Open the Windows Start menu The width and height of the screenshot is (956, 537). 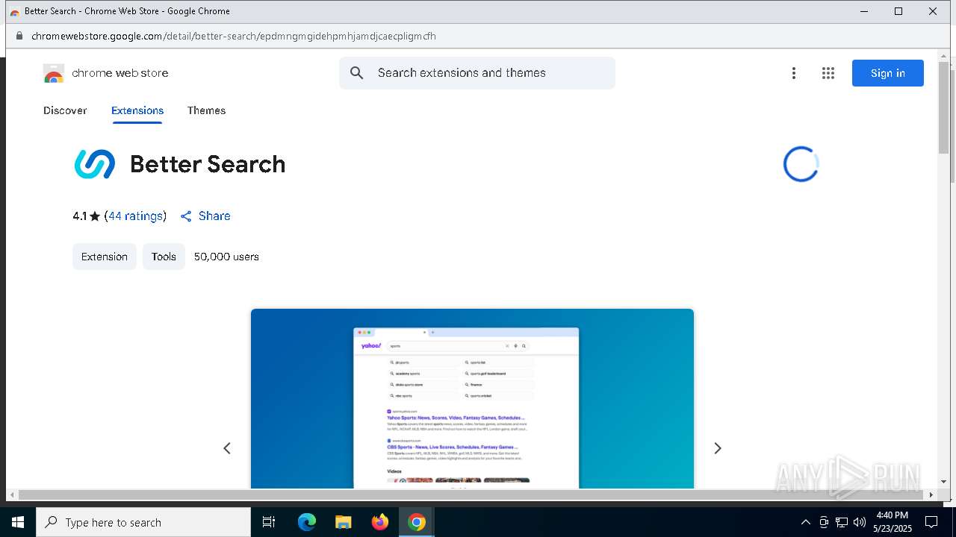click(x=18, y=522)
